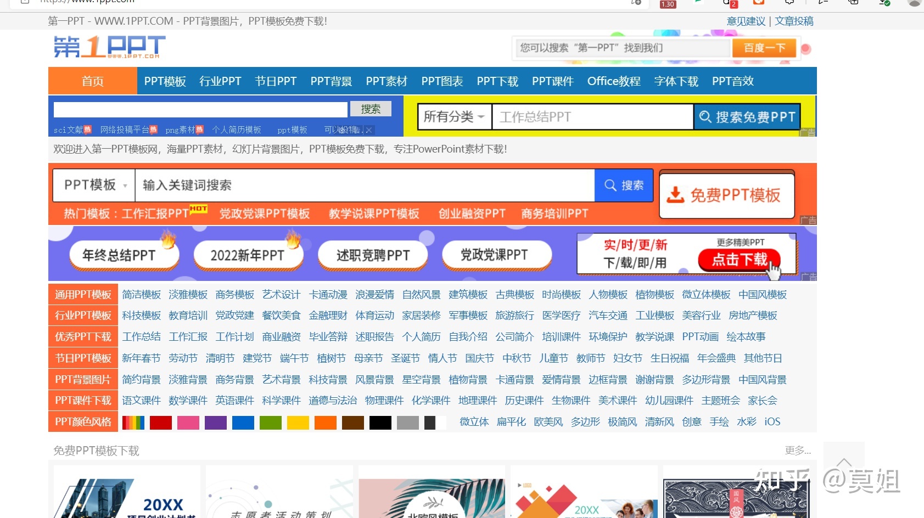Open the 2022新年PPT pill button
This screenshot has width=924, height=518.
[x=248, y=255]
